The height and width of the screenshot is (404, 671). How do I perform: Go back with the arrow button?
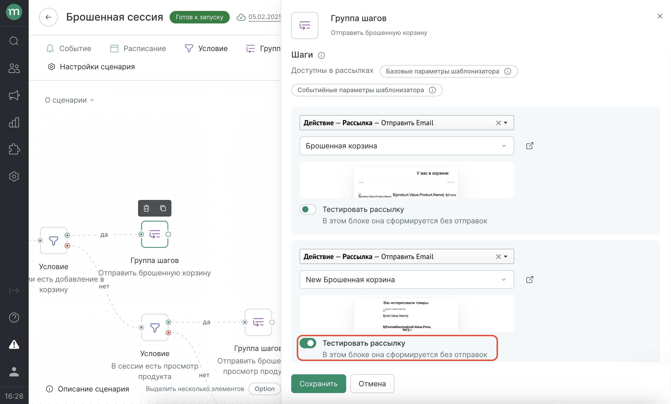point(48,17)
